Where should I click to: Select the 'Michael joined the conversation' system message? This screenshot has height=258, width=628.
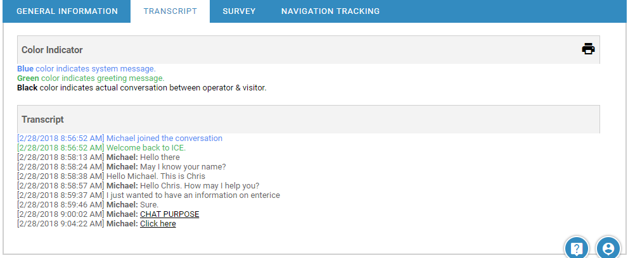point(164,138)
